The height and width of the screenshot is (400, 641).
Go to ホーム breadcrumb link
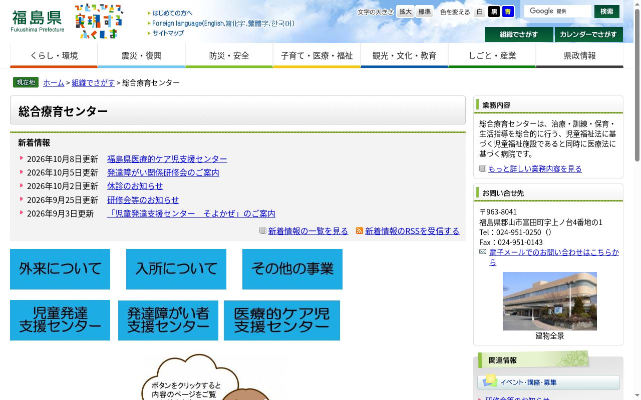(54, 82)
